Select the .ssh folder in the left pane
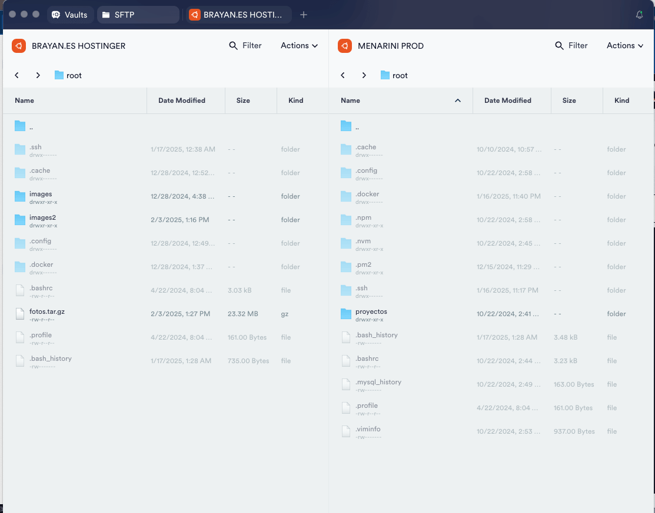 point(165,149)
